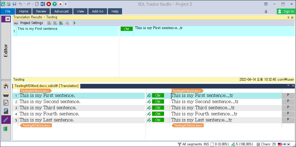Viewport: 296px width, 147px height.
Task: Click the CM badge on segment 3
Action: coord(158,108)
